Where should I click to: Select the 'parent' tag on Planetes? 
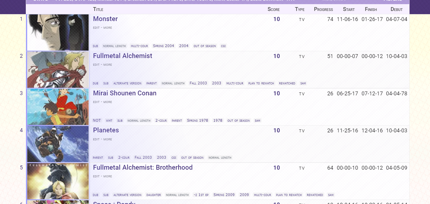(x=98, y=158)
